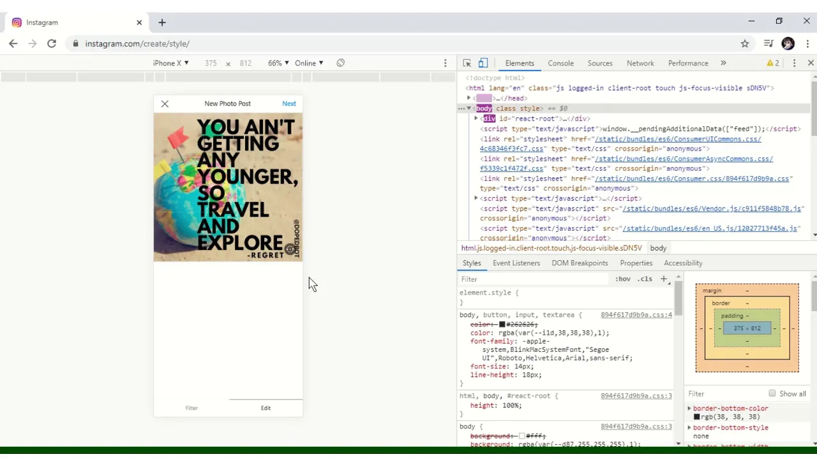The image size is (817, 459).
Task: Open en_US.js script link
Action: click(710, 228)
